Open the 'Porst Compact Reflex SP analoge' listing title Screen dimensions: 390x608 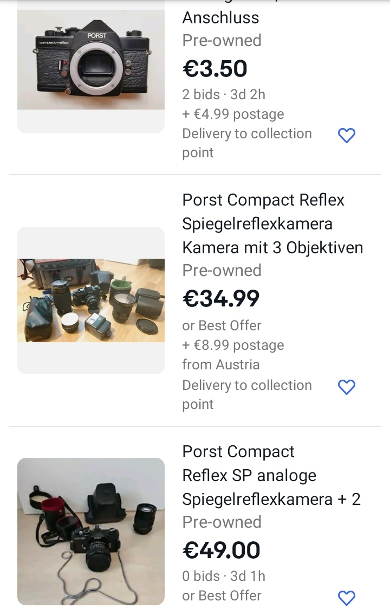(271, 475)
